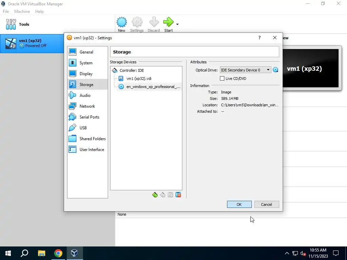Close the vm1 Settings dialog
The image size is (347, 260).
coord(274,38)
